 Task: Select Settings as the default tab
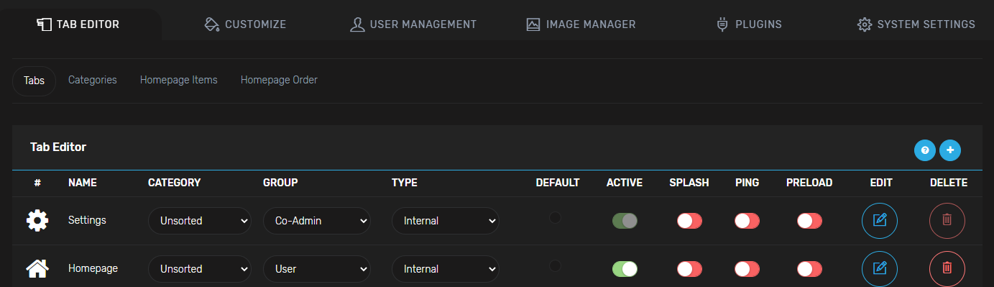pos(556,217)
